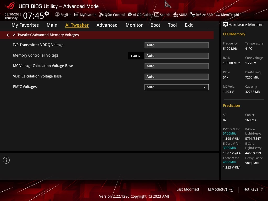The width and height of the screenshot is (268, 201).
Task: Click the ROG logo icon
Action: click(x=10, y=6)
